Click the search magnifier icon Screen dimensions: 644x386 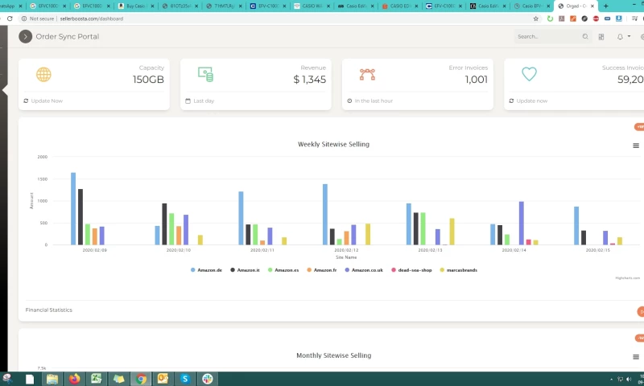click(x=585, y=36)
